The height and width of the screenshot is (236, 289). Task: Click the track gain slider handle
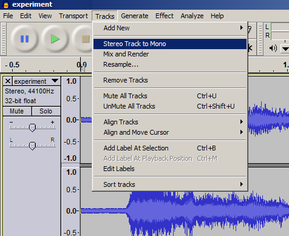[x=32, y=127]
